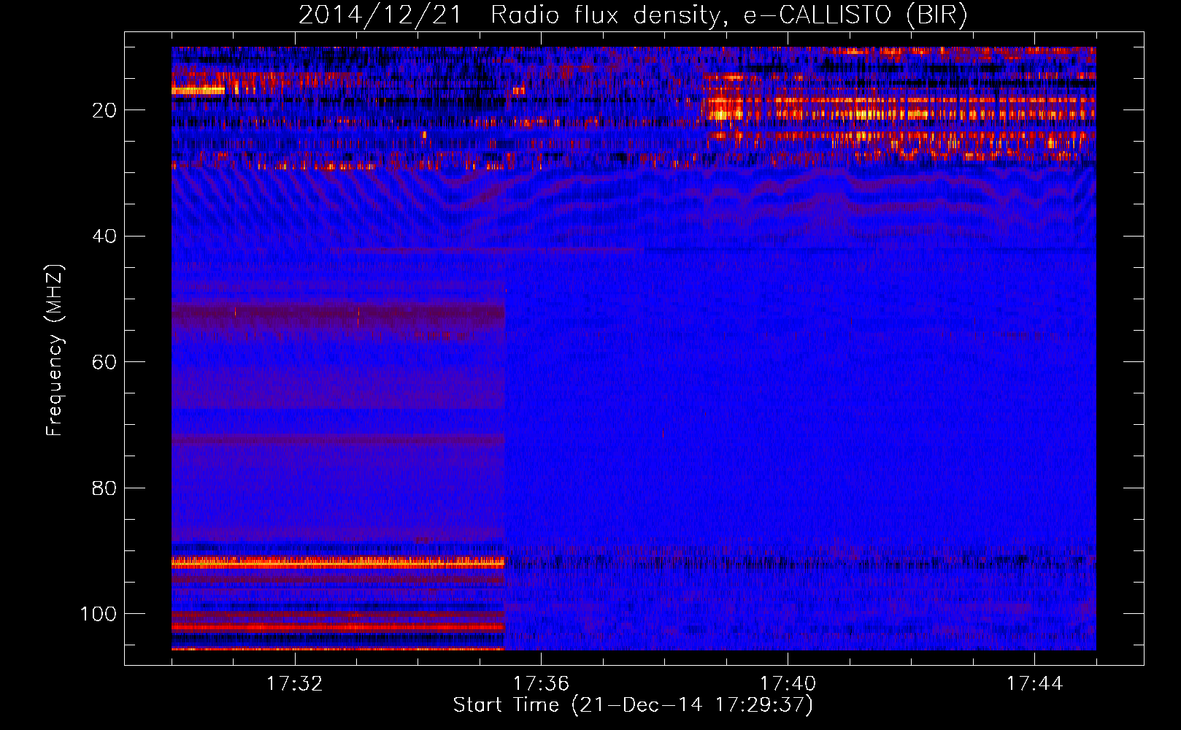Image resolution: width=1181 pixels, height=730 pixels.
Task: Click the 80 MHz frequency tick label
Action: pos(104,488)
